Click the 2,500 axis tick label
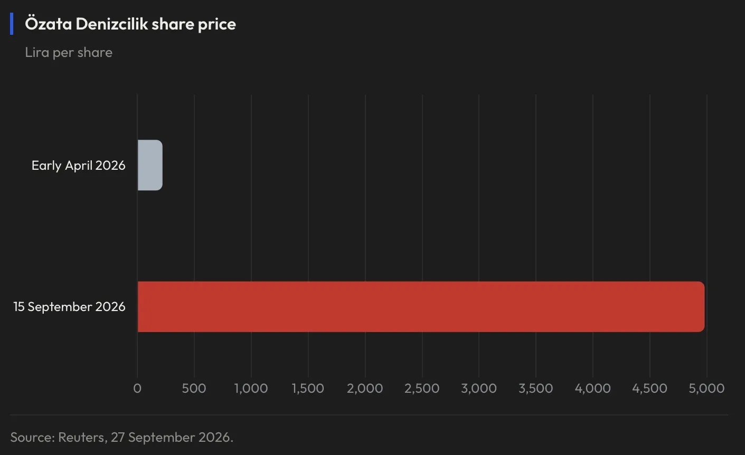 click(422, 389)
